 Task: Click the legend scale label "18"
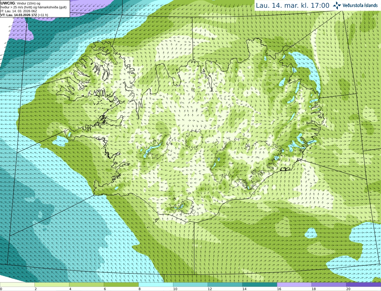313,289
